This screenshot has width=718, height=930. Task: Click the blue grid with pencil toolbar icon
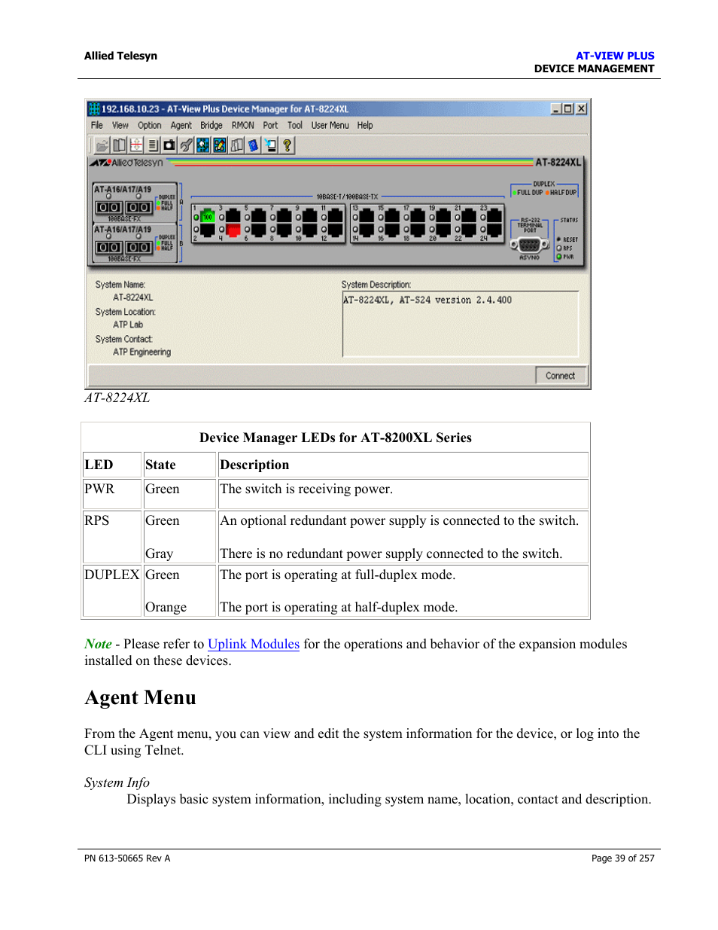[219, 145]
